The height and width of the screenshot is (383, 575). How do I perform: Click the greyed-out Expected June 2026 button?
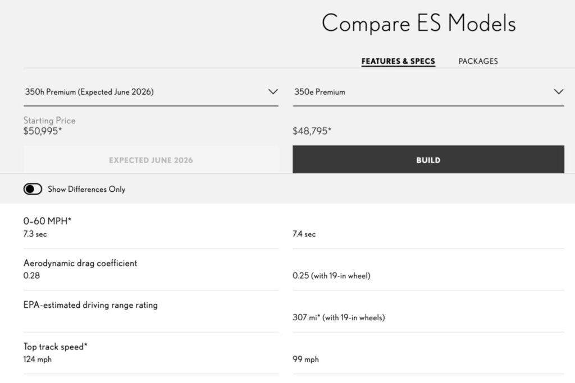(150, 160)
